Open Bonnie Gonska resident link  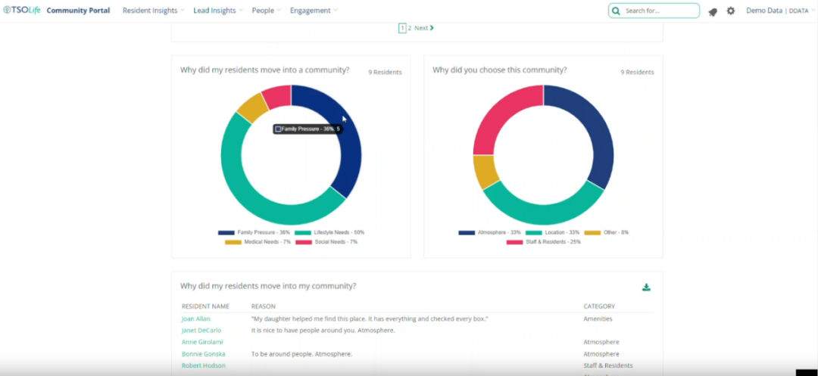coord(203,354)
